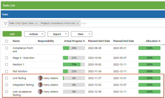Screen dimensions: 165x98
Task: Open the Actions dropdown
Action: (x=35, y=34)
